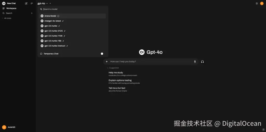The image size is (266, 132).
Task: Open the top-right orange user avatar menu
Action: [x=262, y=3]
